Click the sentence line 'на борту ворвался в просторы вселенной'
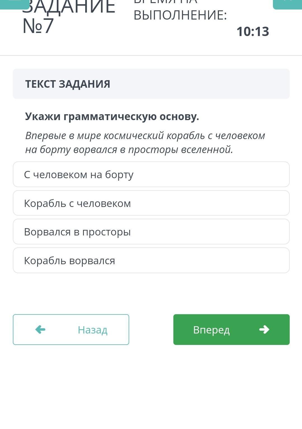 [x=129, y=149]
